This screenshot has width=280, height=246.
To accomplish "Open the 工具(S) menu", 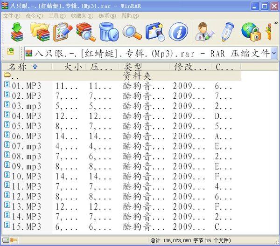I will [x=57, y=16].
